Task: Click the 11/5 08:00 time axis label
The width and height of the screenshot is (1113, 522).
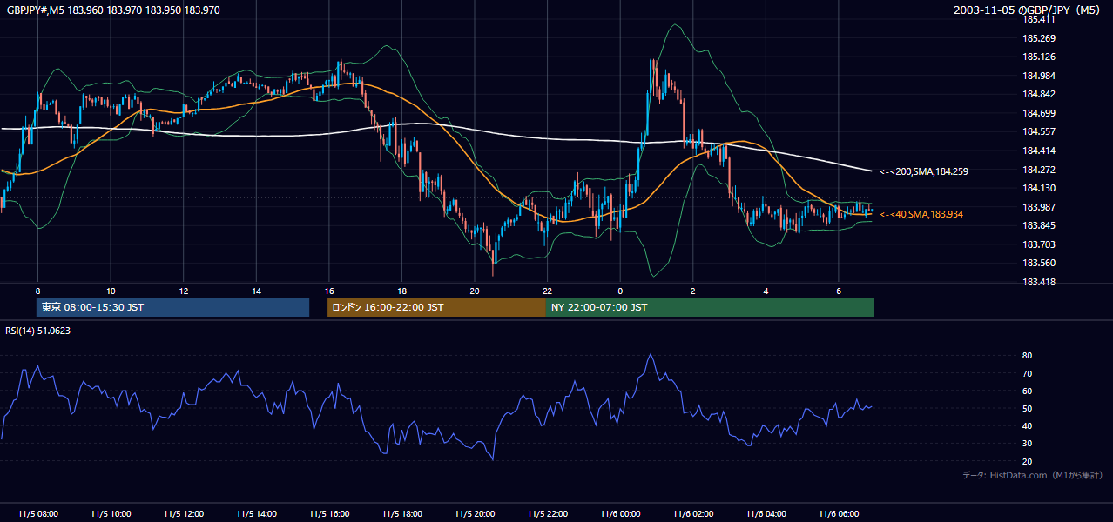Action: click(37, 513)
